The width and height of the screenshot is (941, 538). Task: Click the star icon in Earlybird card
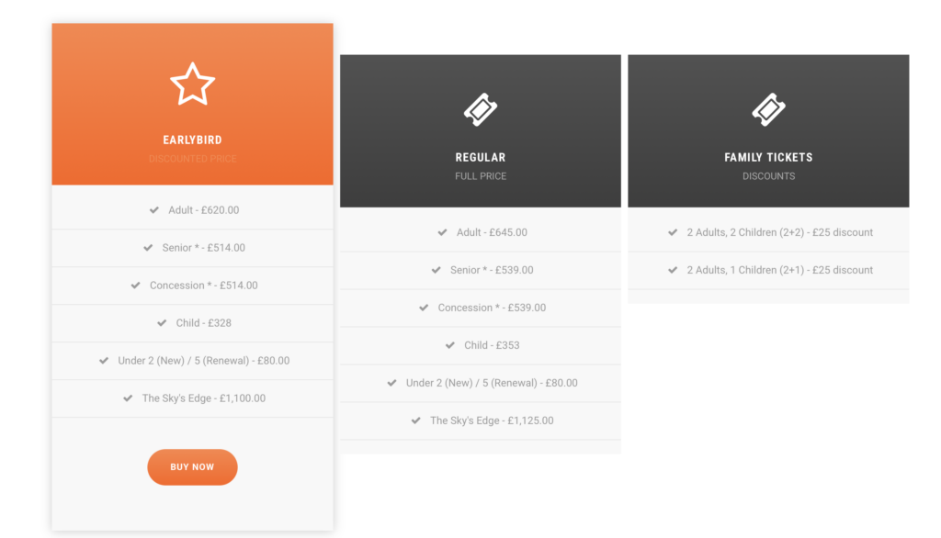pyautogui.click(x=192, y=84)
